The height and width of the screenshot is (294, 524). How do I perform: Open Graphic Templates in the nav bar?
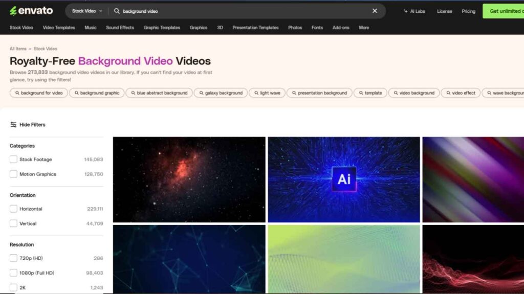tap(162, 28)
